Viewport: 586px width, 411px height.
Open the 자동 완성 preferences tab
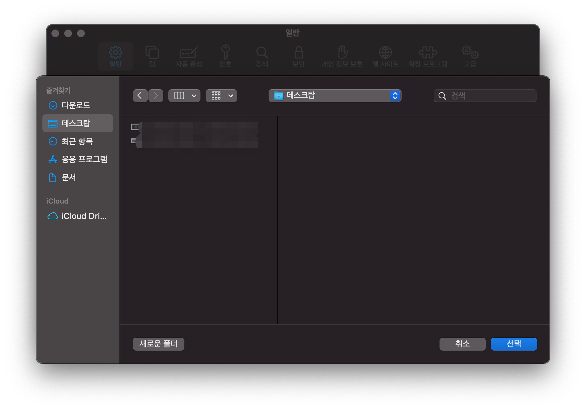[x=189, y=57]
